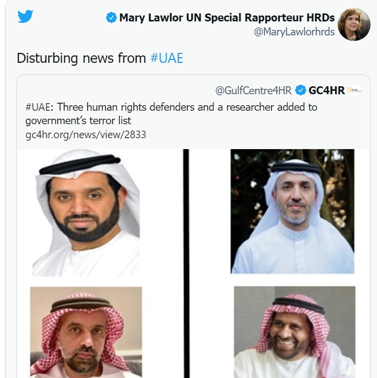Open Mary Lawlor UN Special Rapporteur display name
The width and height of the screenshot is (377, 378).
click(x=227, y=18)
